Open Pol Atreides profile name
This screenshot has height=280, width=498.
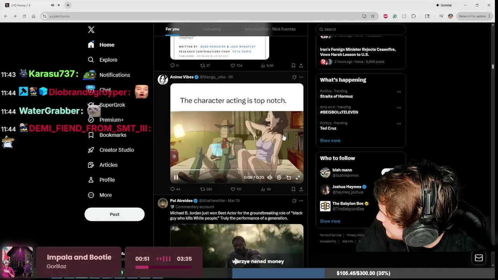tap(181, 201)
